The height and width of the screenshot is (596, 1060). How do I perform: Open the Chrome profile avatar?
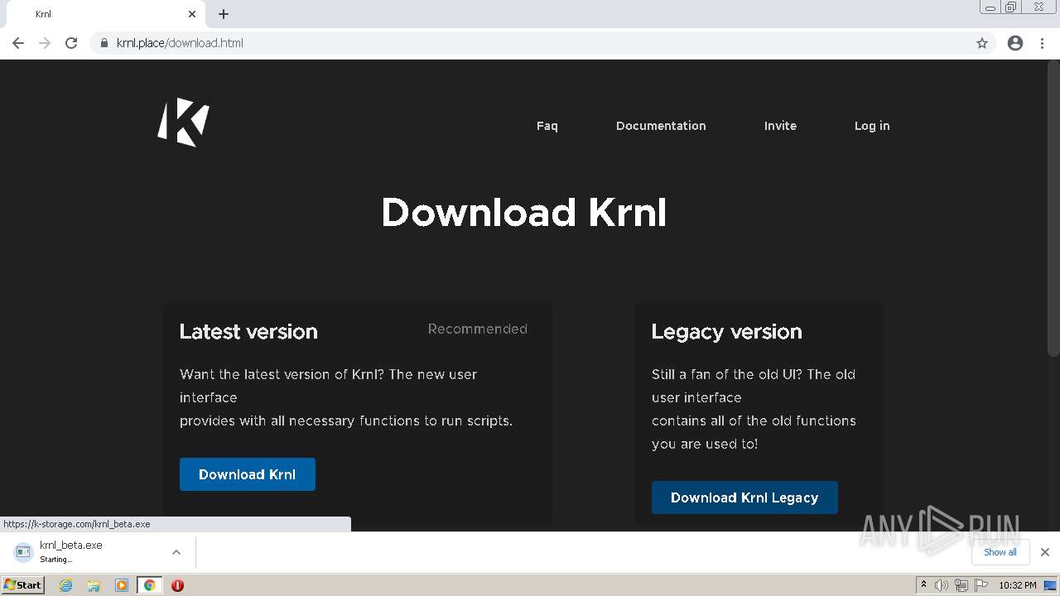[1015, 43]
